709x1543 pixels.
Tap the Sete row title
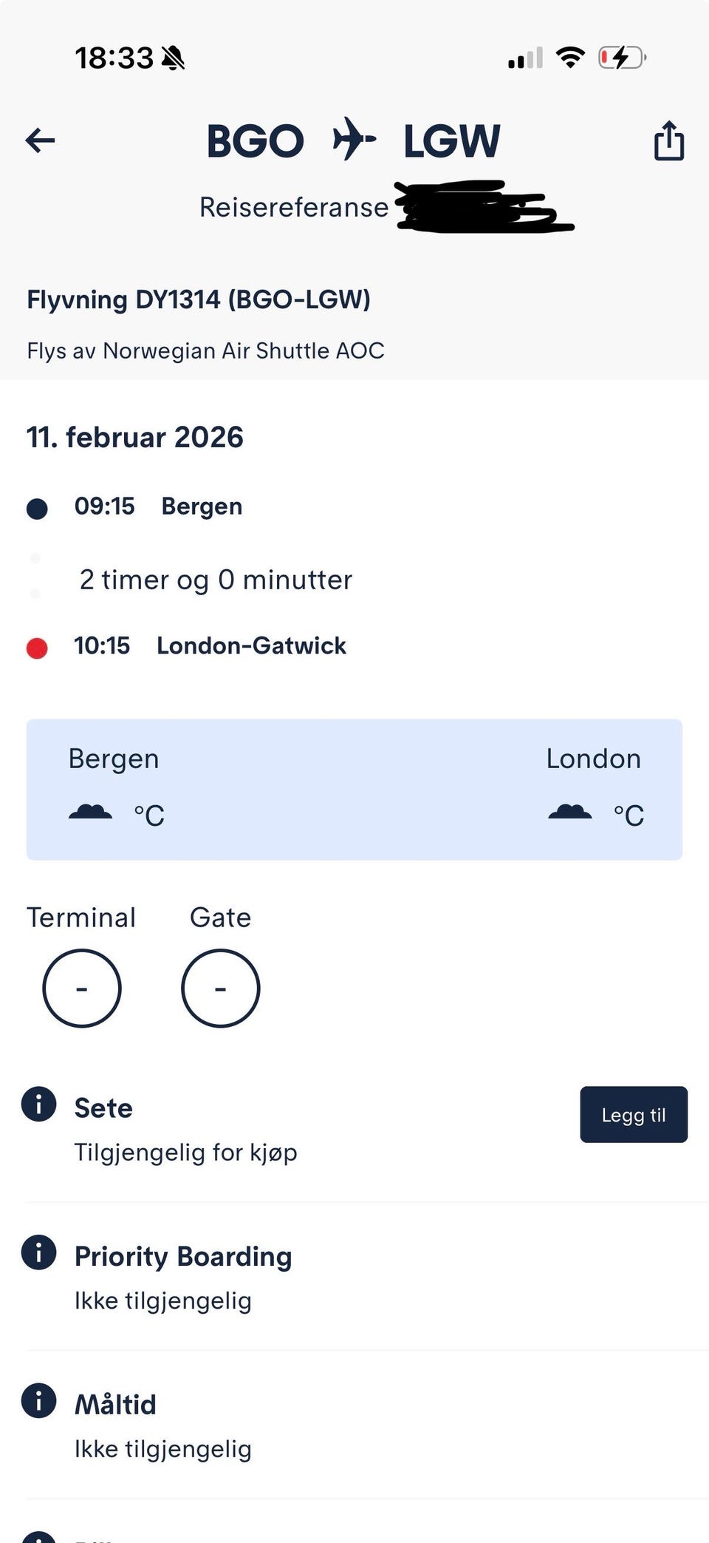[x=103, y=1108]
